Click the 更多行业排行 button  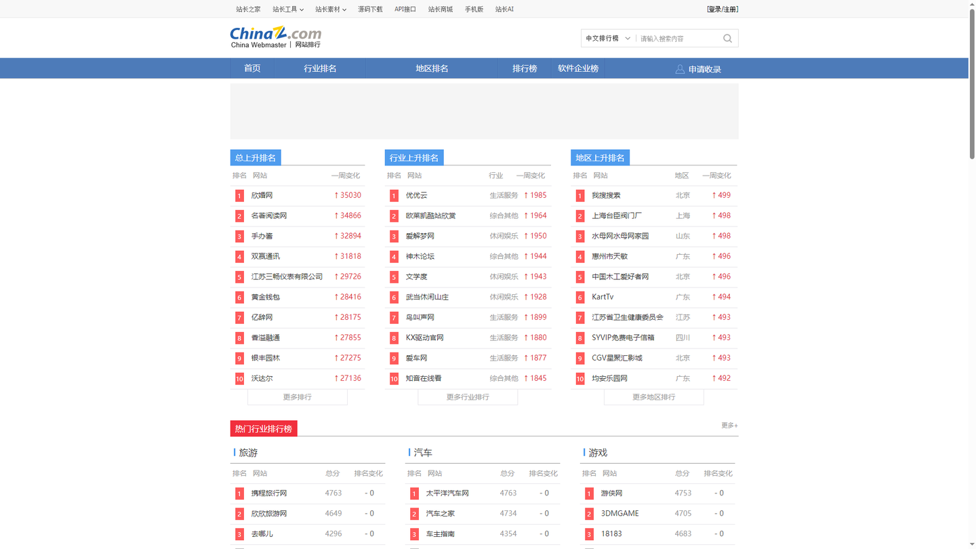tap(468, 397)
